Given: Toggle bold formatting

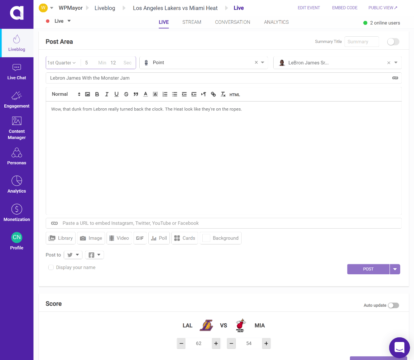Looking at the screenshot, I should click(x=97, y=94).
